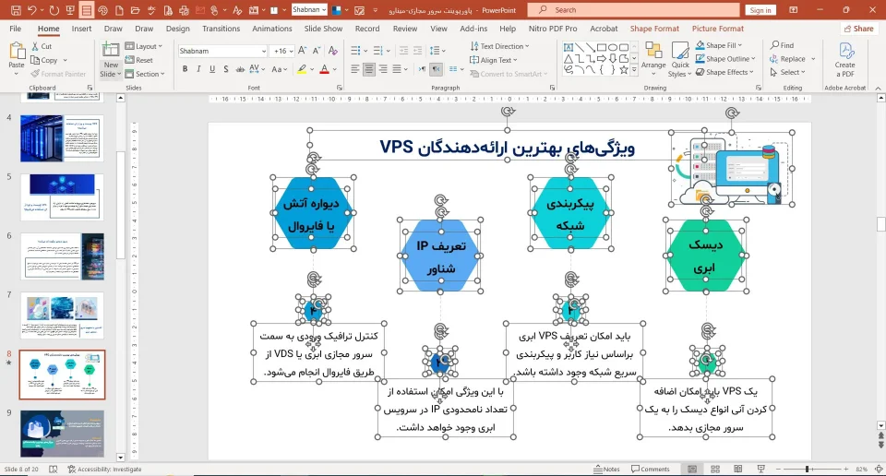Create a PDF with Adobe Acrobat

coord(844,60)
